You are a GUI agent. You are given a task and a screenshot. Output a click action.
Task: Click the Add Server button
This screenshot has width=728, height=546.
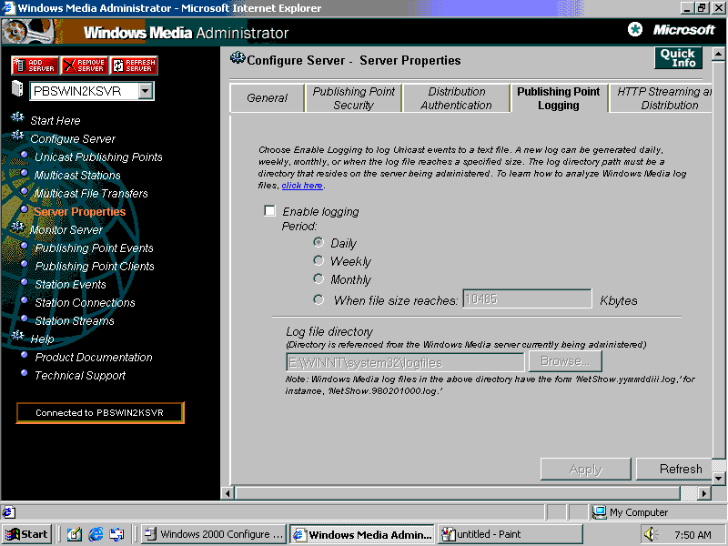35,66
